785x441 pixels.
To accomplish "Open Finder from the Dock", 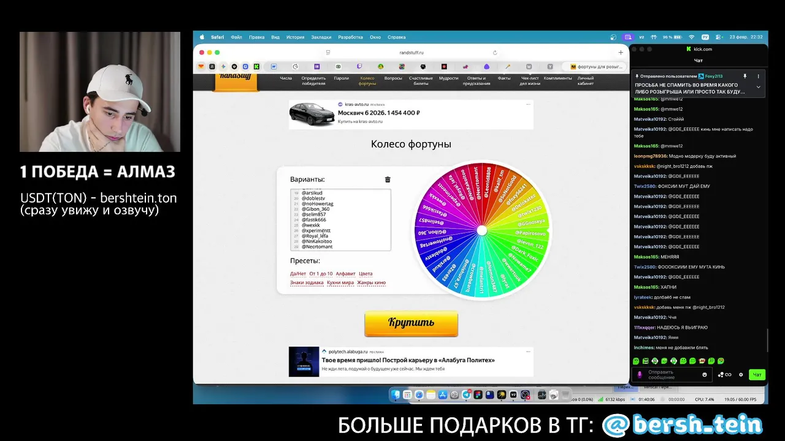I will 396,395.
